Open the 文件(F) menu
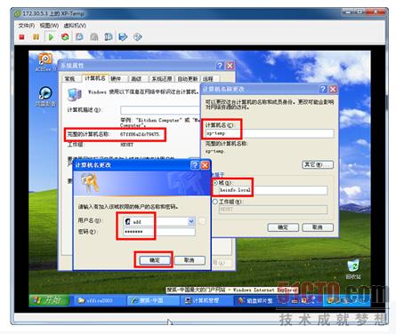Image resolution: width=396 pixels, height=334 pixels. click(x=27, y=26)
